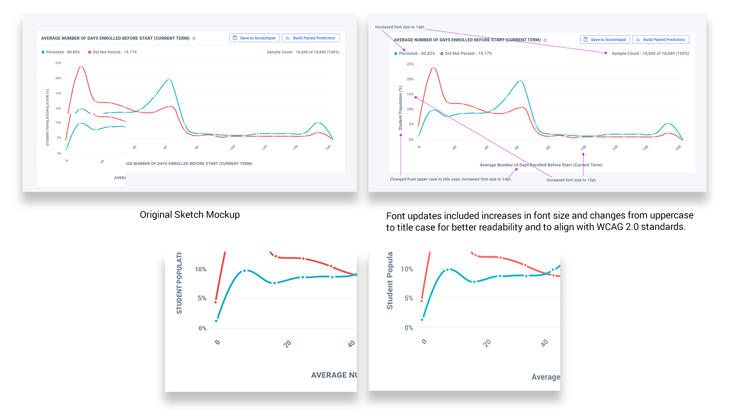Viewport: 729px width, 411px height.
Task: Click the Original Sketch Mockup caption
Action: click(190, 215)
